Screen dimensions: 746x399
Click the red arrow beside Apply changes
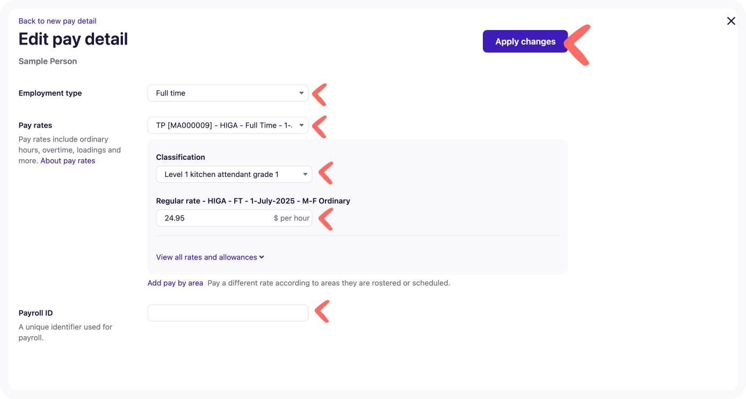coord(578,45)
